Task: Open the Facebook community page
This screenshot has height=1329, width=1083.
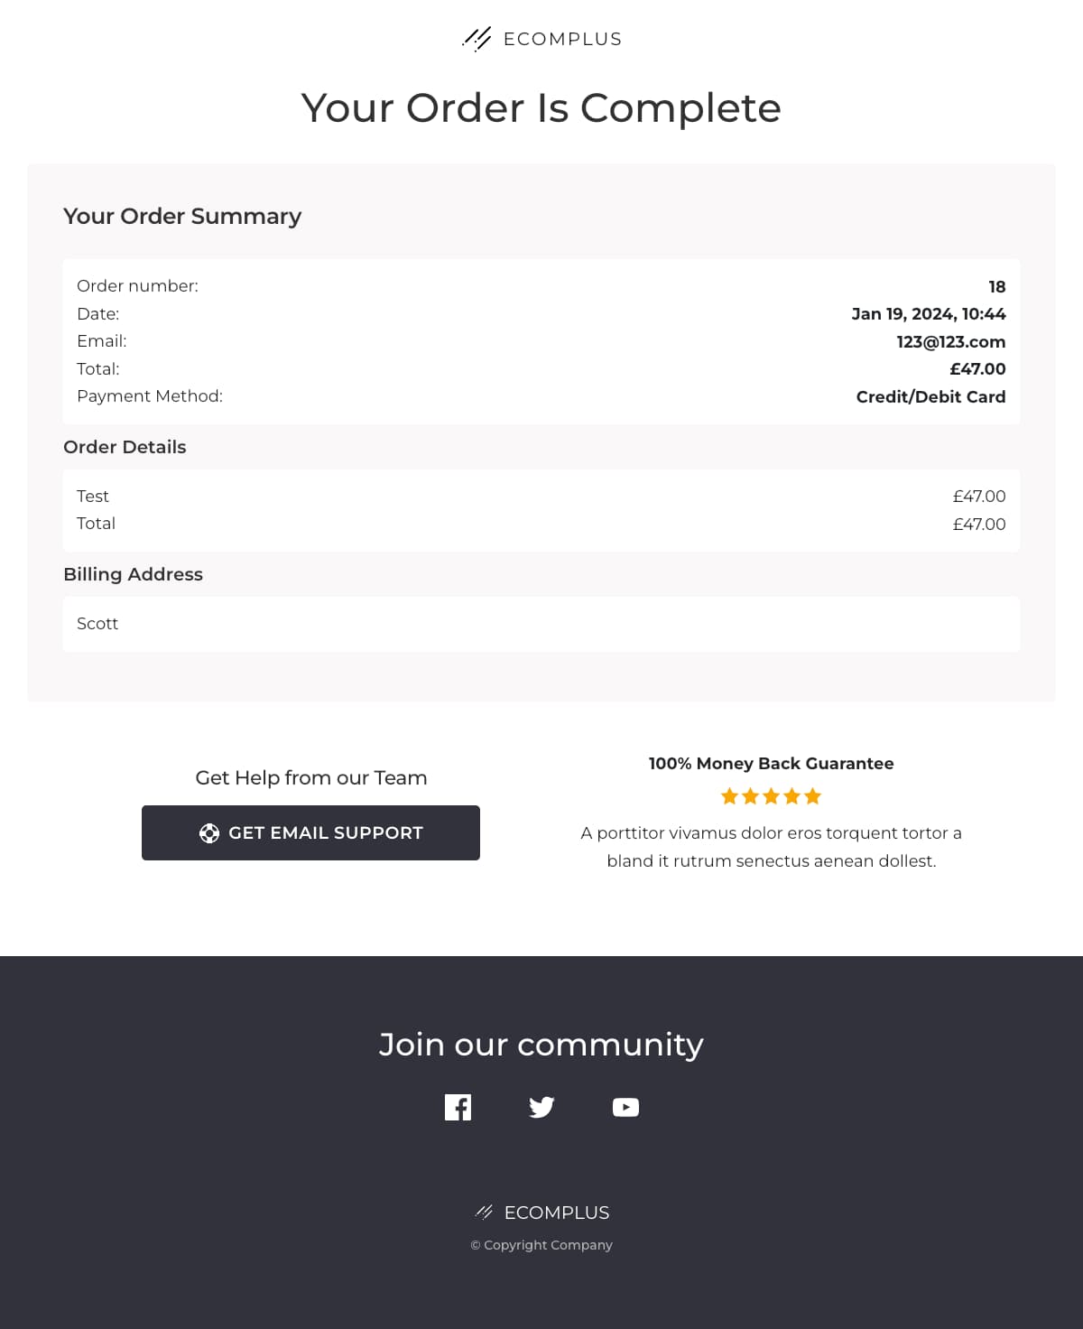Action: point(458,1107)
